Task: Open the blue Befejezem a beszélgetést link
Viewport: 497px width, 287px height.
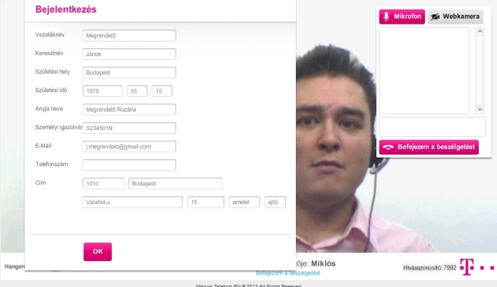Action: point(288,273)
